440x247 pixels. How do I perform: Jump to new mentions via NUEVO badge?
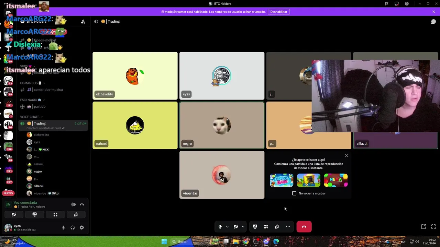[x=8, y=193]
